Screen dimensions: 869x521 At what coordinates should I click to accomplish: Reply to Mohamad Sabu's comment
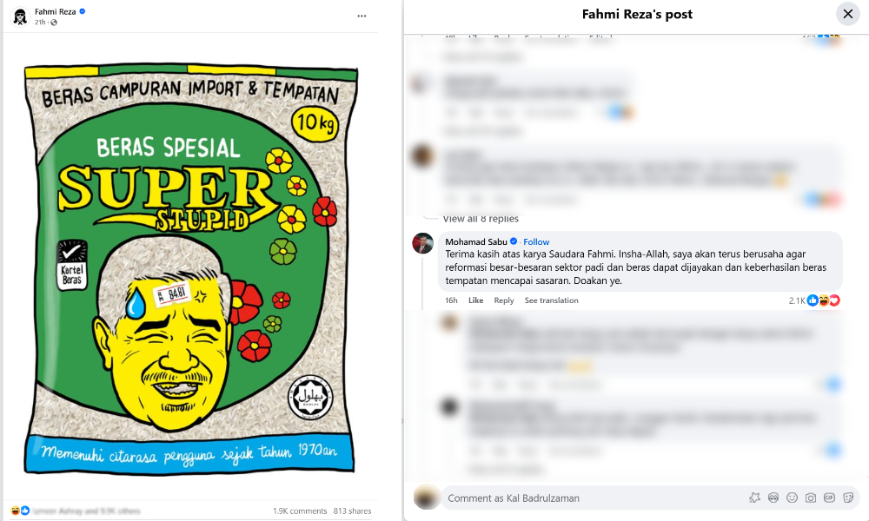point(504,300)
